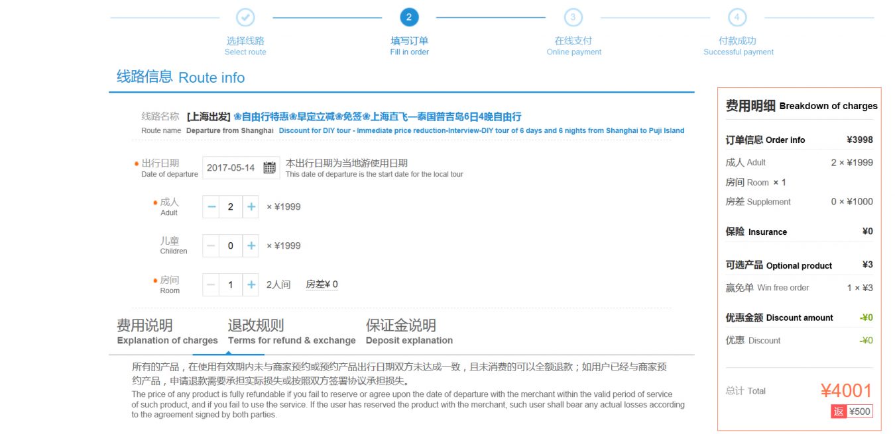The height and width of the screenshot is (434, 895).
Task: Click the room supplement 房差 link
Action: [322, 284]
